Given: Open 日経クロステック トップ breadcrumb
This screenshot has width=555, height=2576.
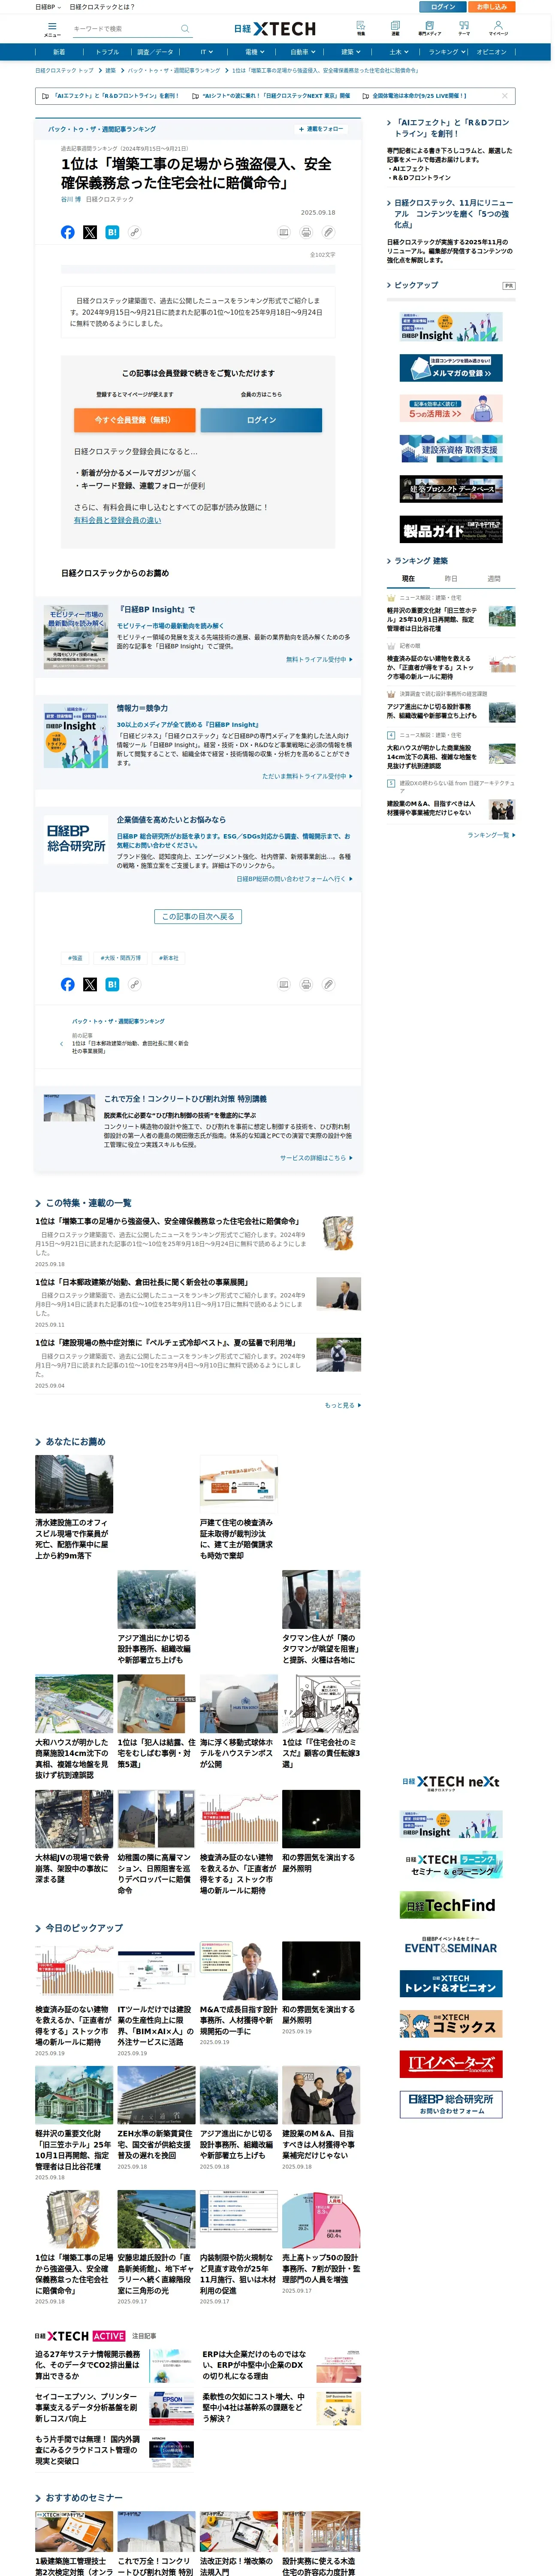Looking at the screenshot, I should 64,71.
